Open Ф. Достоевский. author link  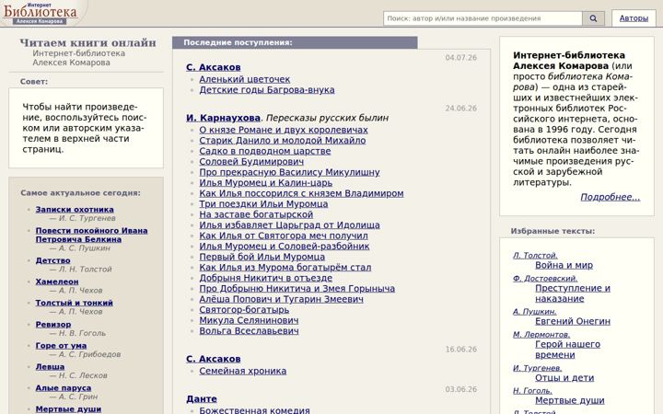click(545, 279)
